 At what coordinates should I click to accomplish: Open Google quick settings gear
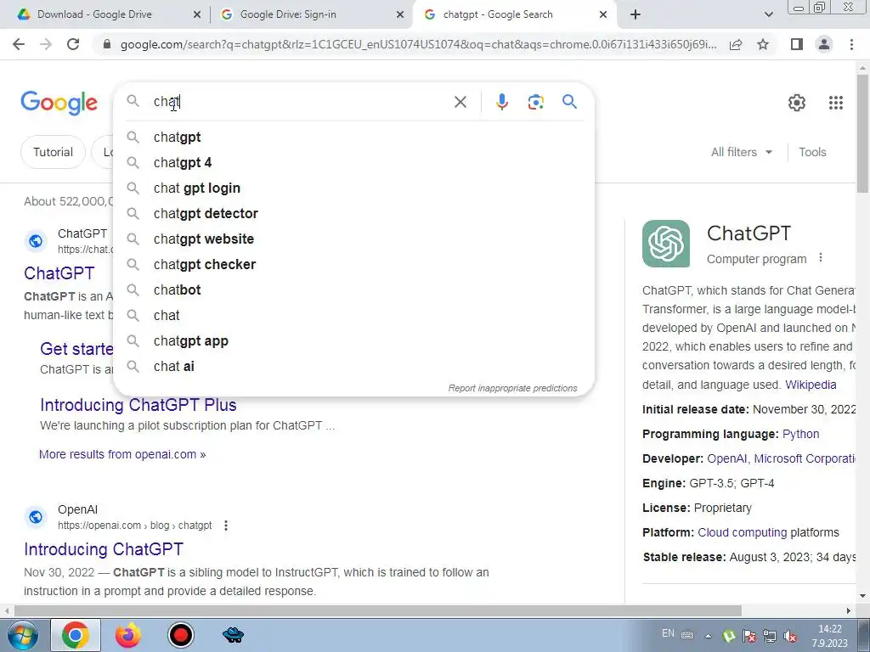pyautogui.click(x=797, y=103)
